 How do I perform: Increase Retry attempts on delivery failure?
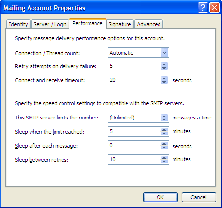pyautogui.click(x=164, y=64)
